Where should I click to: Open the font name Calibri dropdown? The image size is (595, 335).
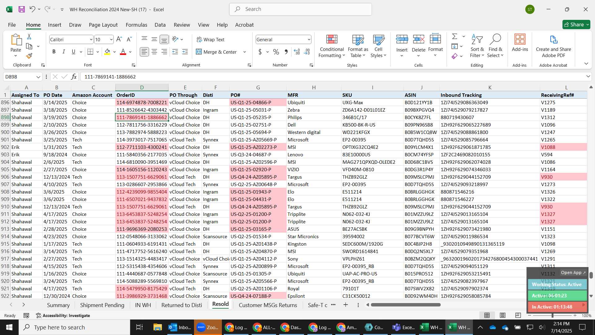[91, 39]
